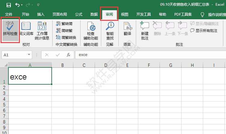
Task: Convert with 简转繁
Action: (x=64, y=30)
